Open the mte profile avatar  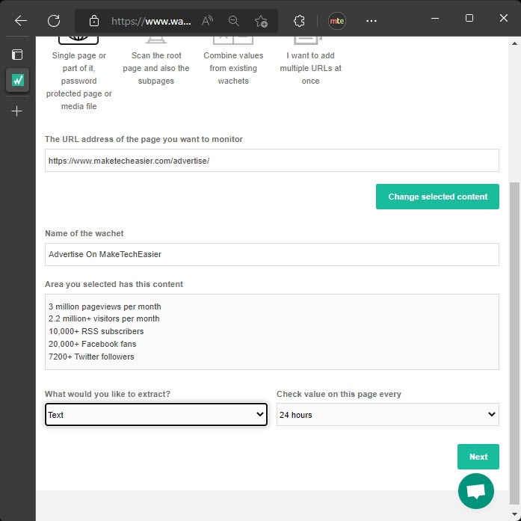[x=336, y=21]
